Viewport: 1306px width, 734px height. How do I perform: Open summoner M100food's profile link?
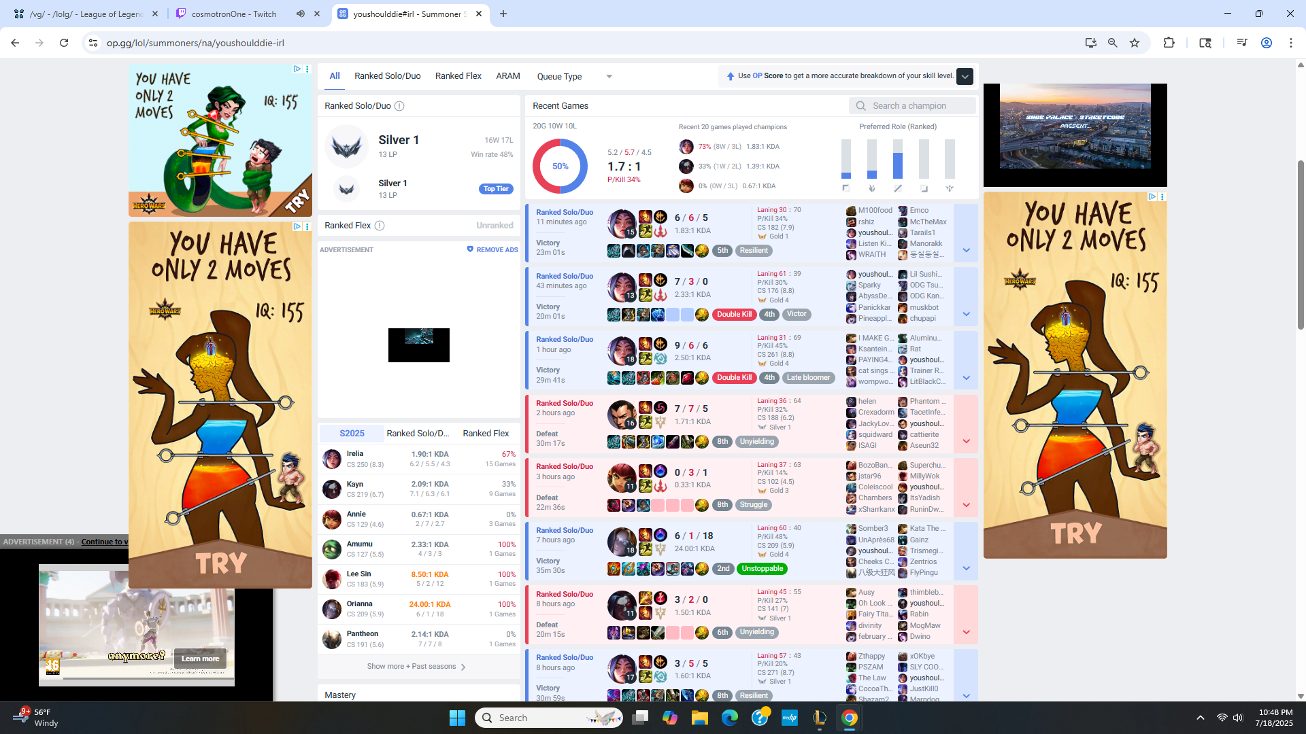pos(875,211)
